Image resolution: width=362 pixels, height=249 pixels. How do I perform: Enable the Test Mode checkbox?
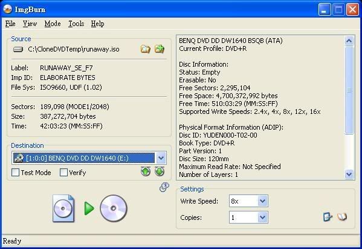[15, 173]
